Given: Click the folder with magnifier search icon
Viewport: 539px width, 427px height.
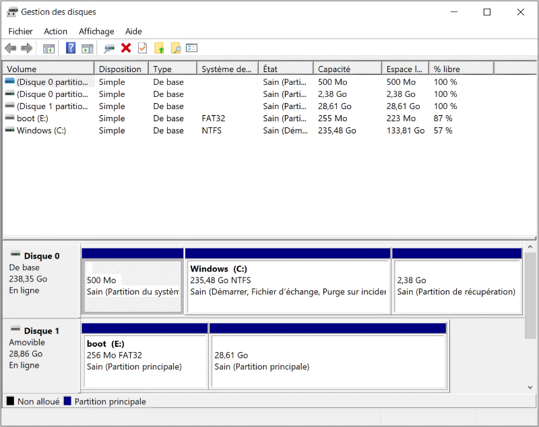Looking at the screenshot, I should tap(176, 48).
